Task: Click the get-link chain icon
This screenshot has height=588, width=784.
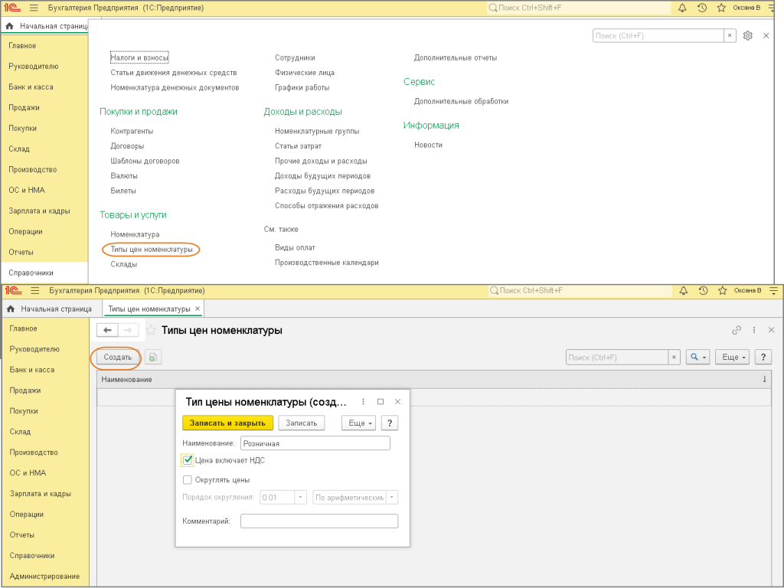Action: (x=737, y=330)
